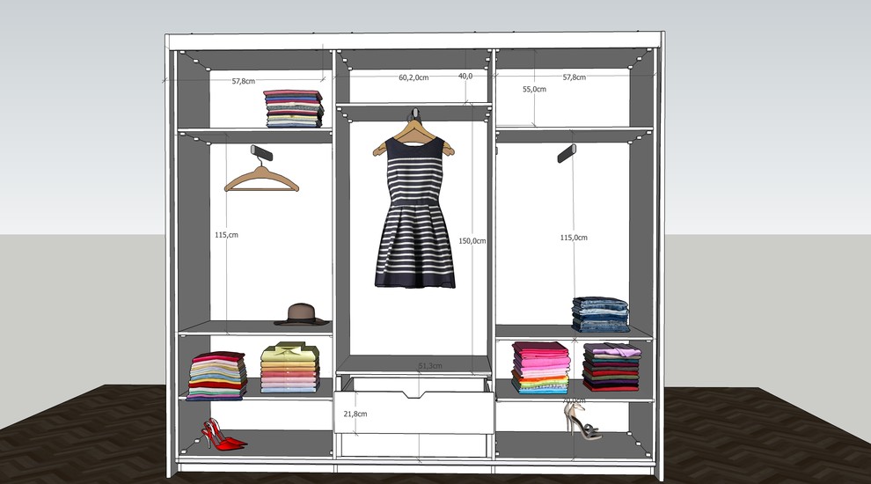
Task: Click the 115,0cm label in right compartment
Action: coord(574,238)
